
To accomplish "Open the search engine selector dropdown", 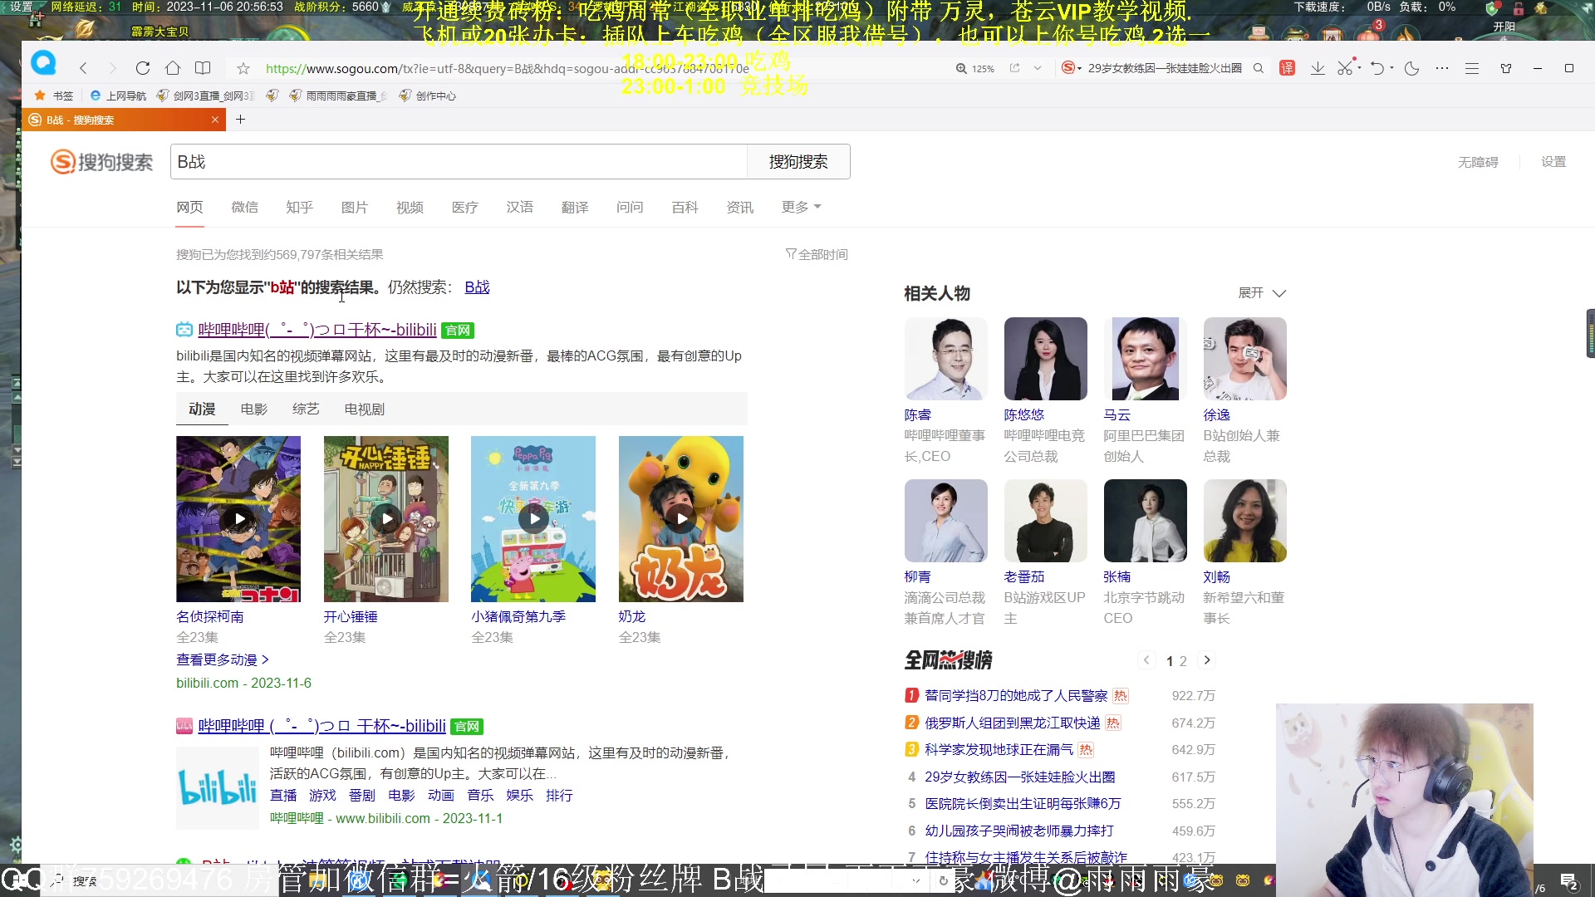I will click(1072, 68).
